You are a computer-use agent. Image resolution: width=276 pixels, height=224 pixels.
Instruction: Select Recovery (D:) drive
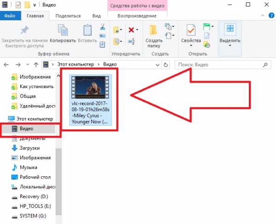29,196
